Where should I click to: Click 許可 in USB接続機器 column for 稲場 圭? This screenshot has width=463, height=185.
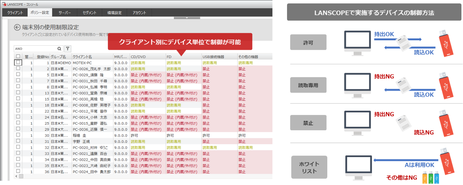pyautogui.click(x=206, y=136)
